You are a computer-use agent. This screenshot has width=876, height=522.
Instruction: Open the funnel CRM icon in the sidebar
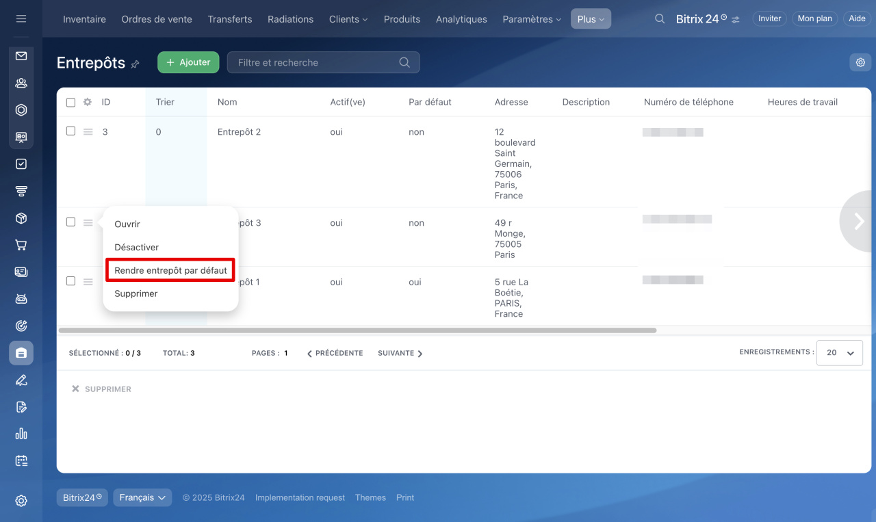(x=21, y=191)
